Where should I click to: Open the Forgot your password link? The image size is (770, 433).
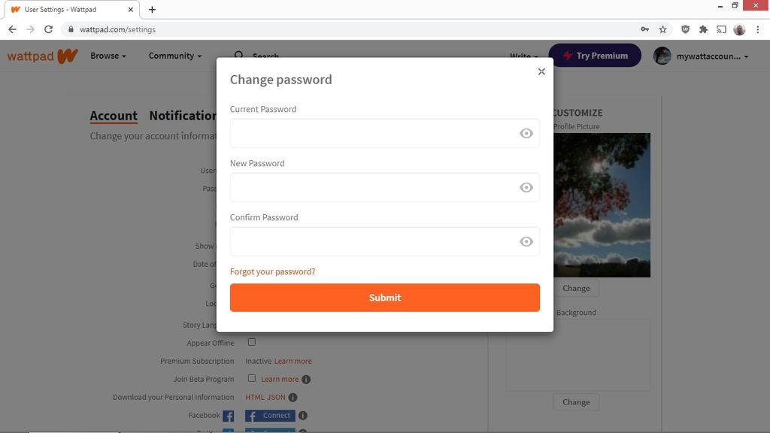click(x=272, y=271)
